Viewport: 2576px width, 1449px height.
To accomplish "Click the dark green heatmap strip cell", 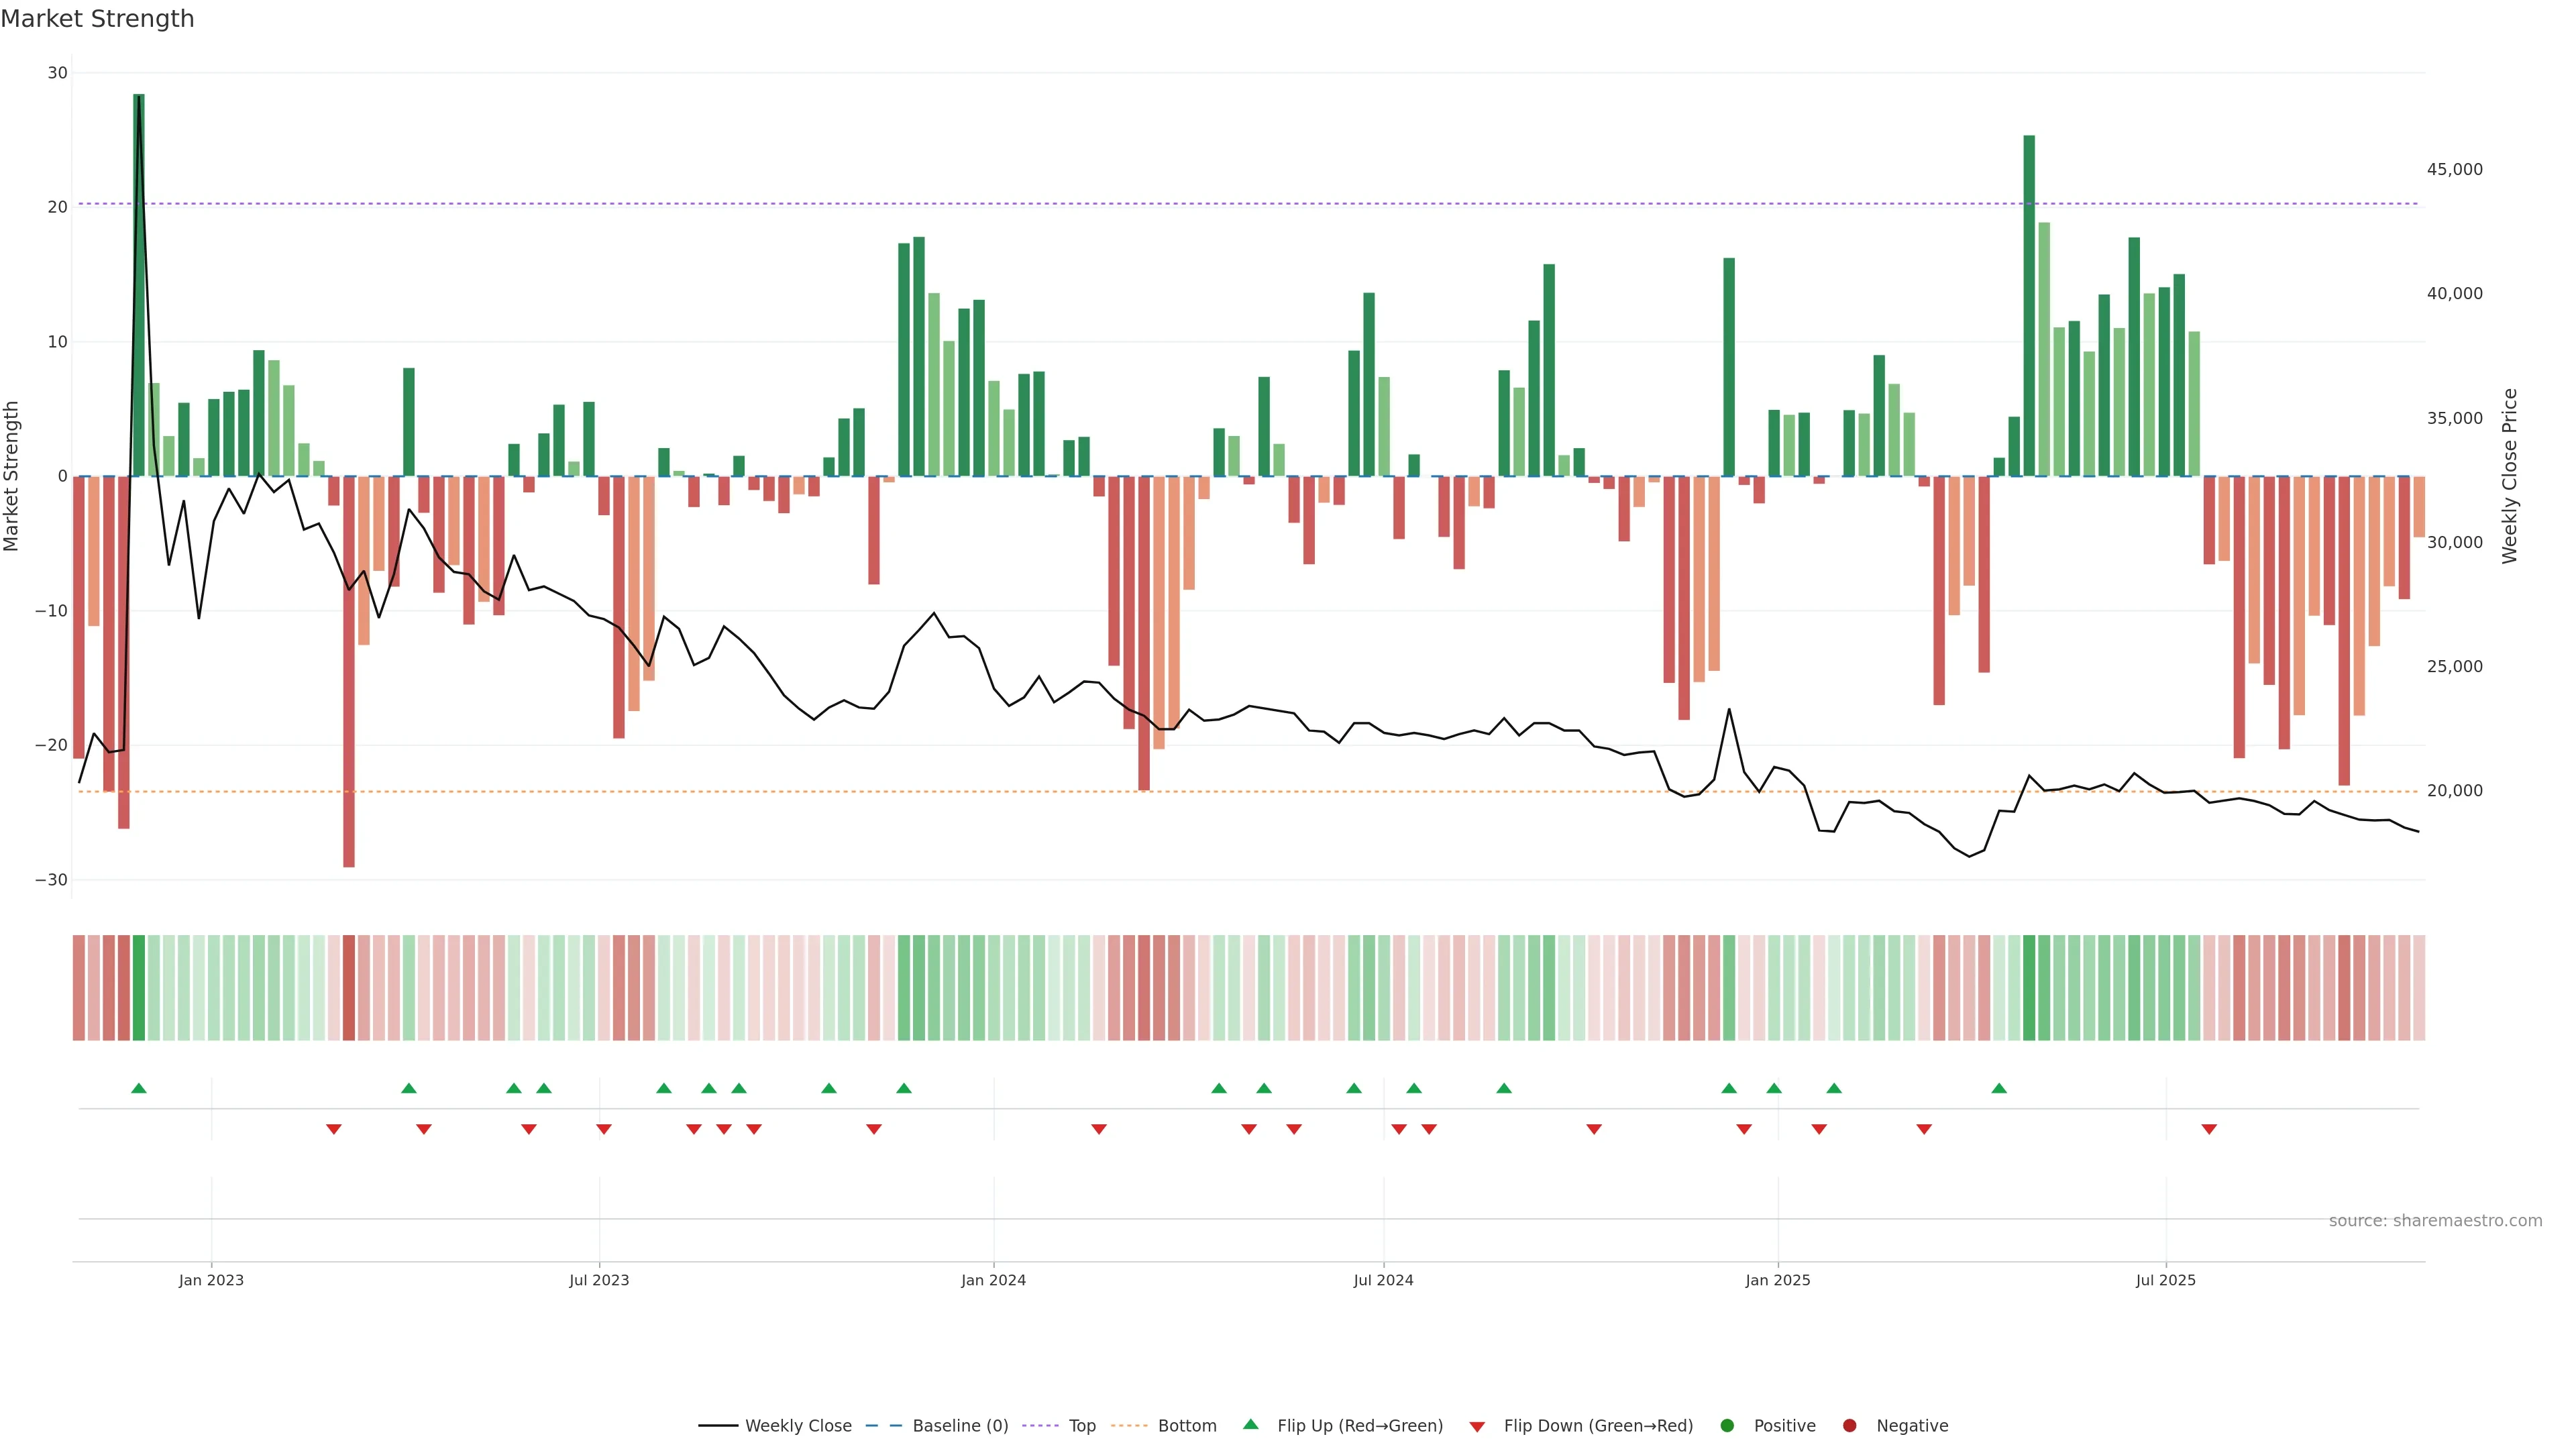I will point(139,987).
